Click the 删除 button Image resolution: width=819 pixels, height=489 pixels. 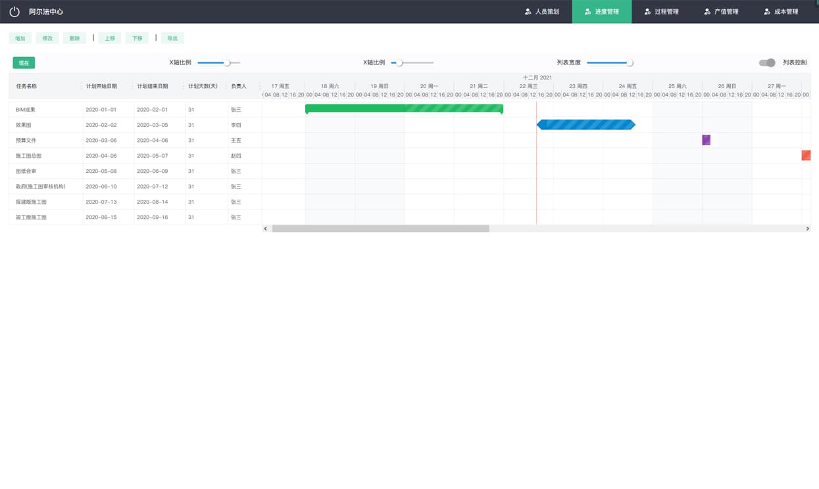click(x=75, y=38)
